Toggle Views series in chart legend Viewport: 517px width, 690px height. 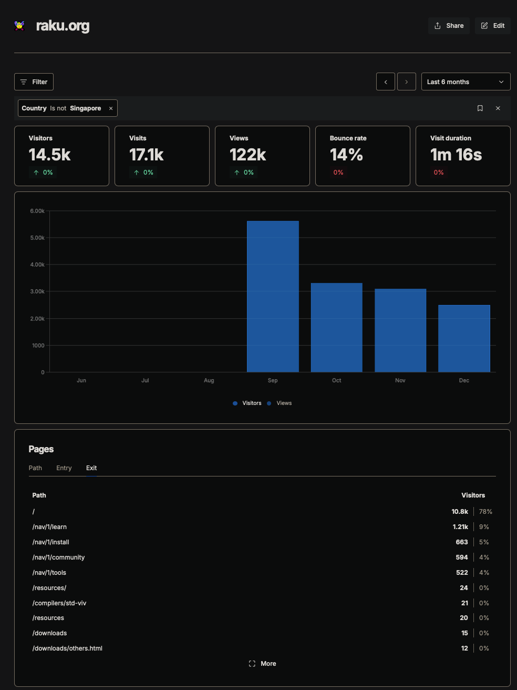[x=280, y=403]
